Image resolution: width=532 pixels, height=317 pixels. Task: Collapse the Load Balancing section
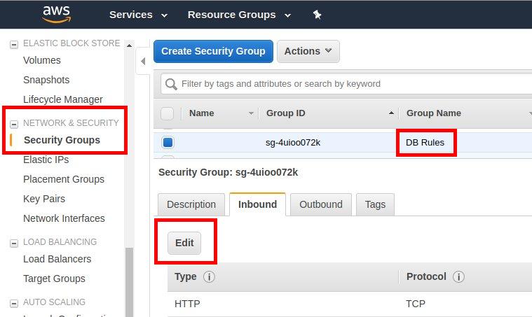tap(14, 243)
